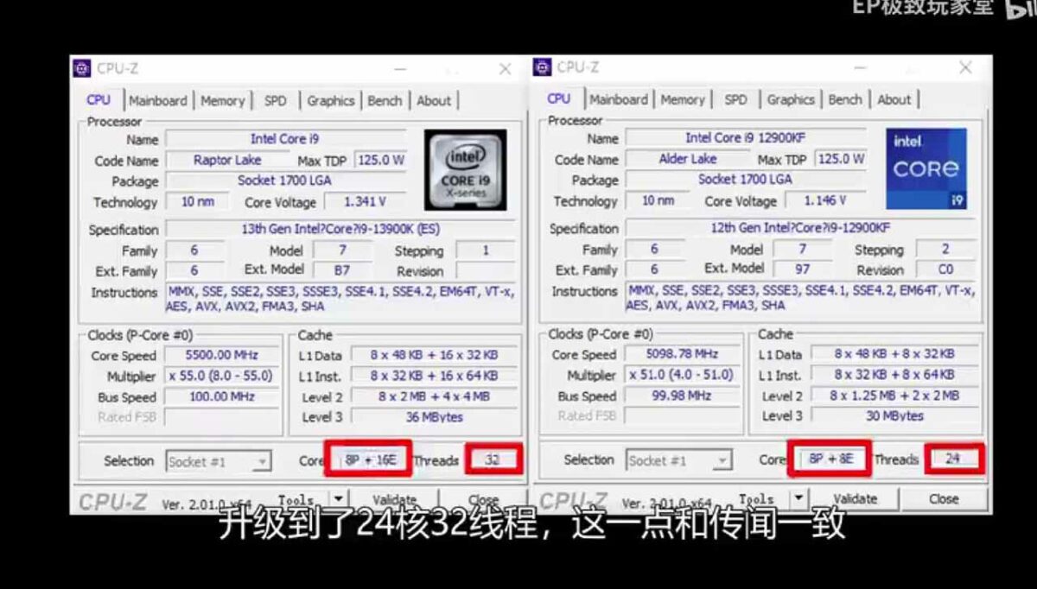1037x589 pixels.
Task: Click the '5500.00 MHz' core speed value
Action: 221,355
